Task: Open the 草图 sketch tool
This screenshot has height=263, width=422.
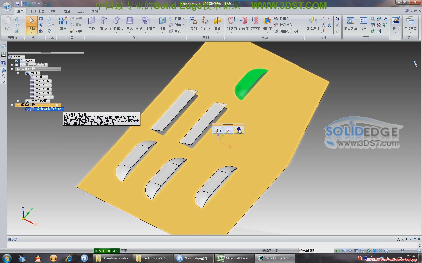Action: pyautogui.click(x=63, y=24)
